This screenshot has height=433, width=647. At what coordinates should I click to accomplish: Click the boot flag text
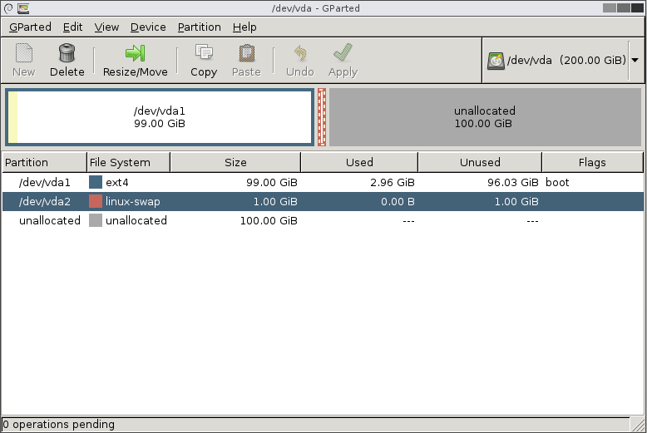point(557,182)
